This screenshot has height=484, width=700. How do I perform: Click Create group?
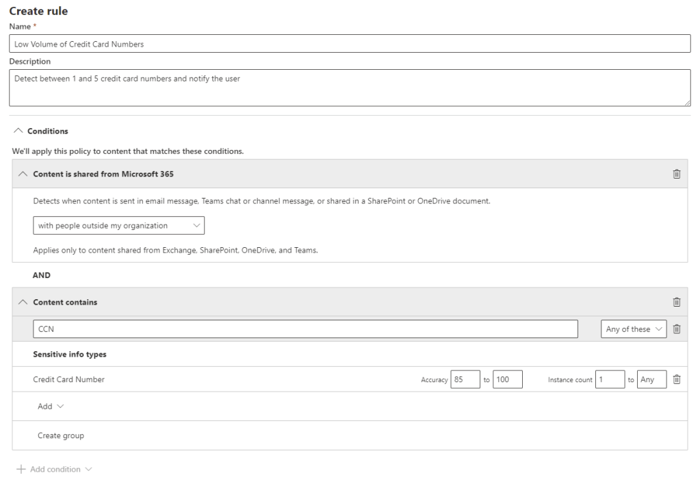[x=61, y=435]
